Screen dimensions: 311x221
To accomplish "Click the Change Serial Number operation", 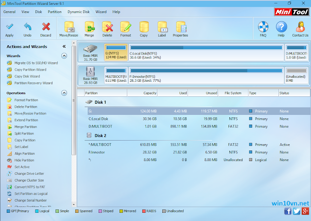I will [31, 201].
